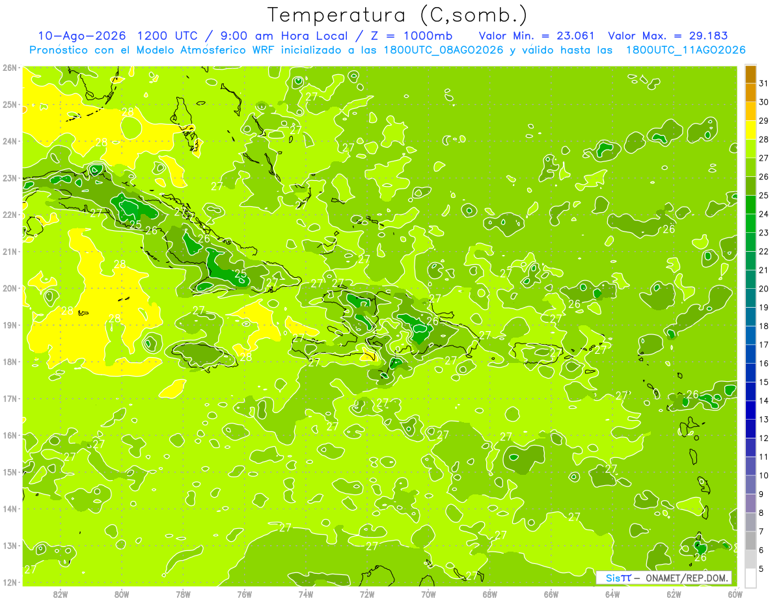The height and width of the screenshot is (603, 781).
Task: Click the legend scale label "23"
Action: click(x=764, y=233)
